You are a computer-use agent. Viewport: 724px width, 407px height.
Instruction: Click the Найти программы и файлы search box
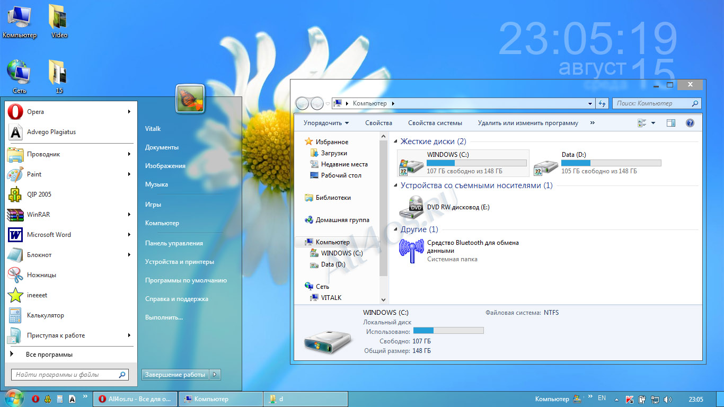coord(69,375)
